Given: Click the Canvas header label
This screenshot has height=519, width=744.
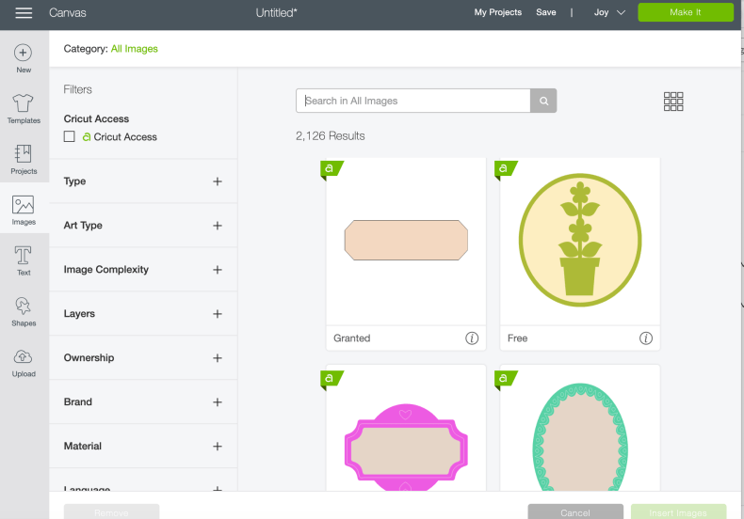Looking at the screenshot, I should [x=68, y=13].
